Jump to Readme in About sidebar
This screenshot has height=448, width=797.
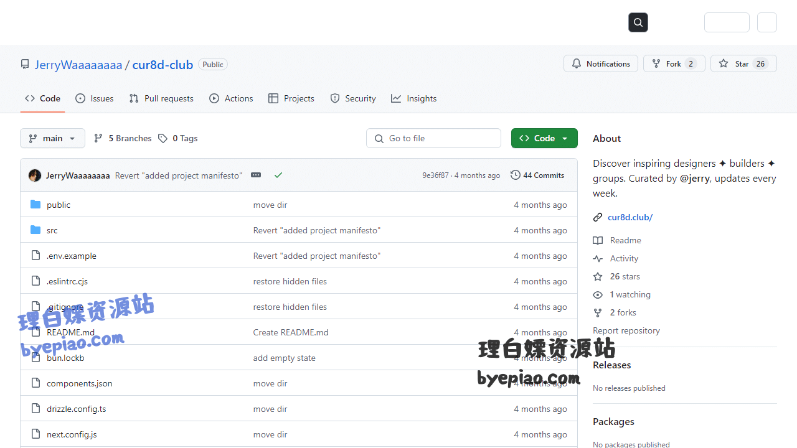coord(626,240)
